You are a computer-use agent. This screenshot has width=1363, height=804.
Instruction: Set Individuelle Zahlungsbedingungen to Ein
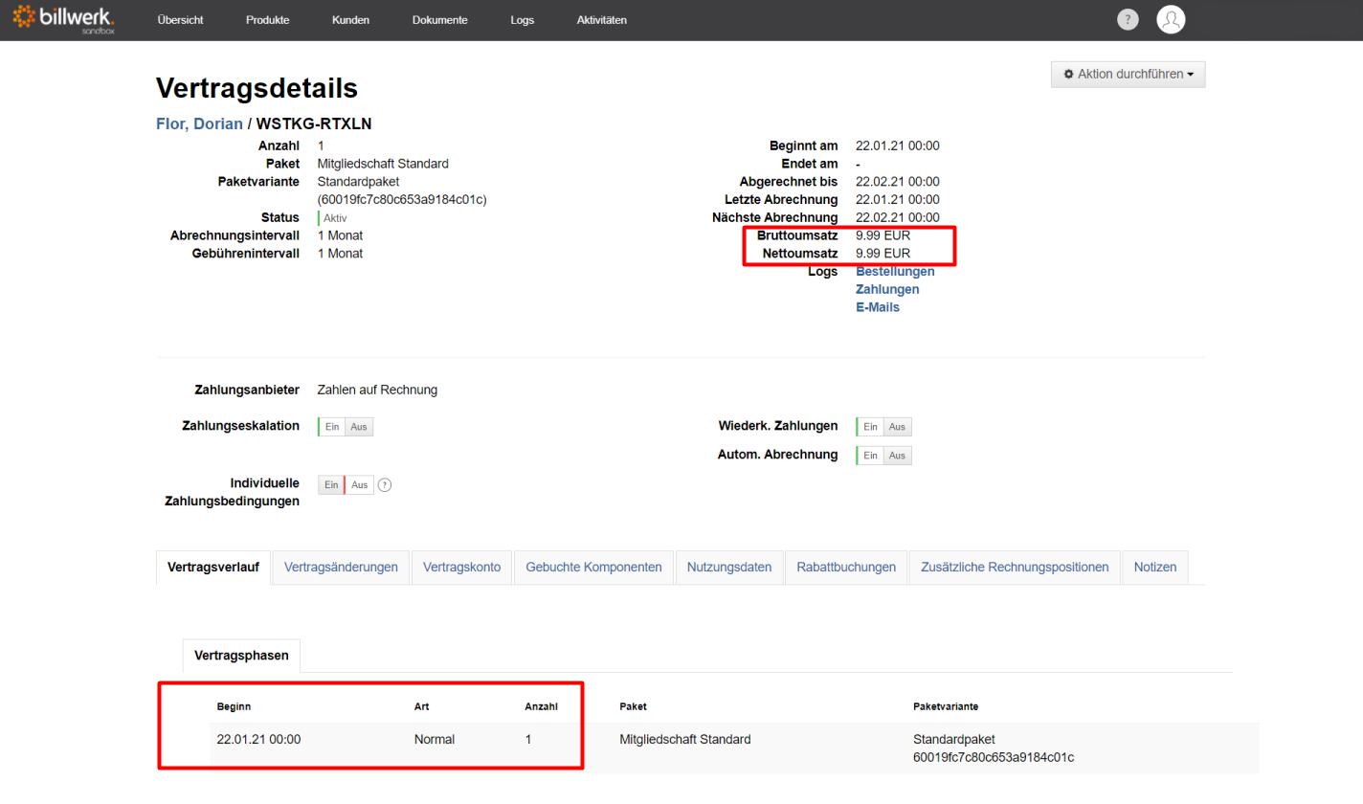point(331,485)
